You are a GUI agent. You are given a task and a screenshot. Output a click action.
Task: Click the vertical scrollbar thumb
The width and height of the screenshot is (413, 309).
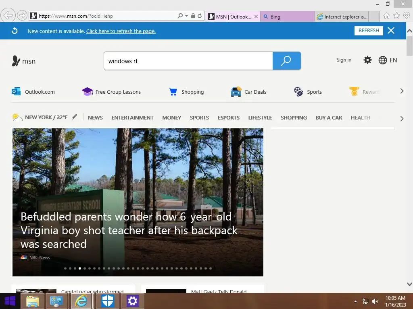pyautogui.click(x=409, y=46)
